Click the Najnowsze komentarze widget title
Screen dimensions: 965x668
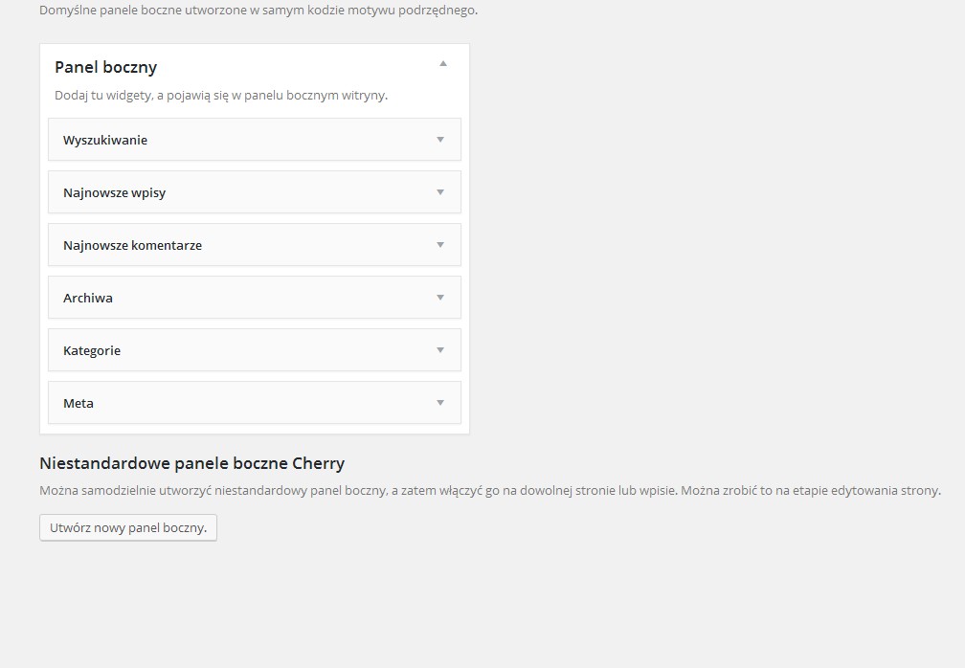[132, 245]
